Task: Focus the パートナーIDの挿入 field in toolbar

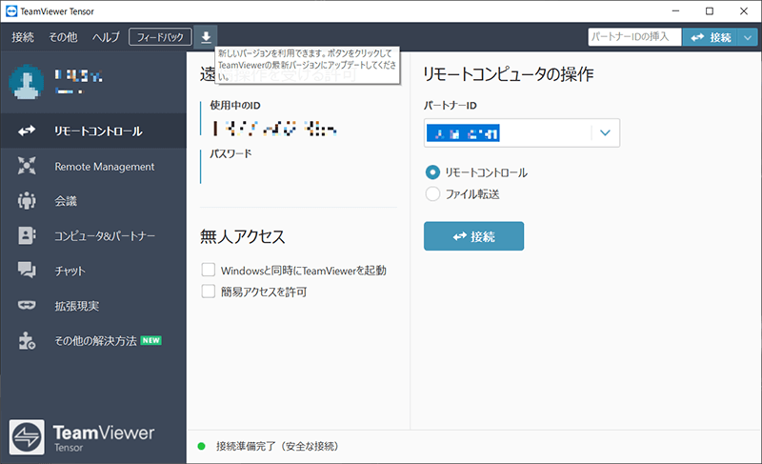Action: click(x=634, y=37)
